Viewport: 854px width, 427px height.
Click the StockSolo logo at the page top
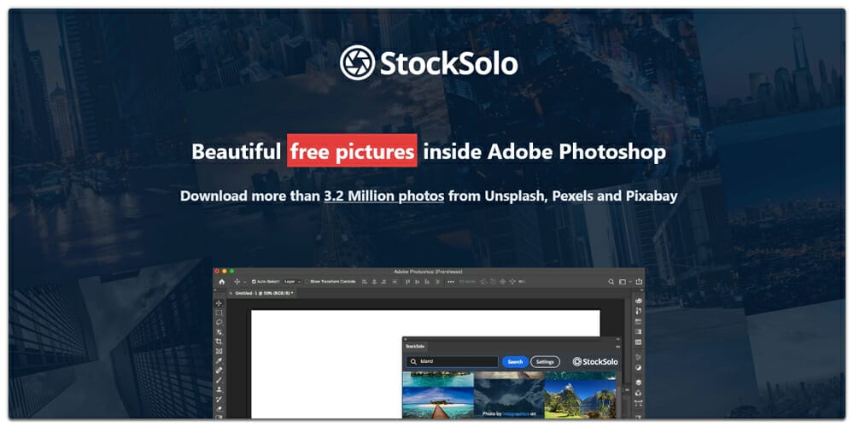pos(429,63)
